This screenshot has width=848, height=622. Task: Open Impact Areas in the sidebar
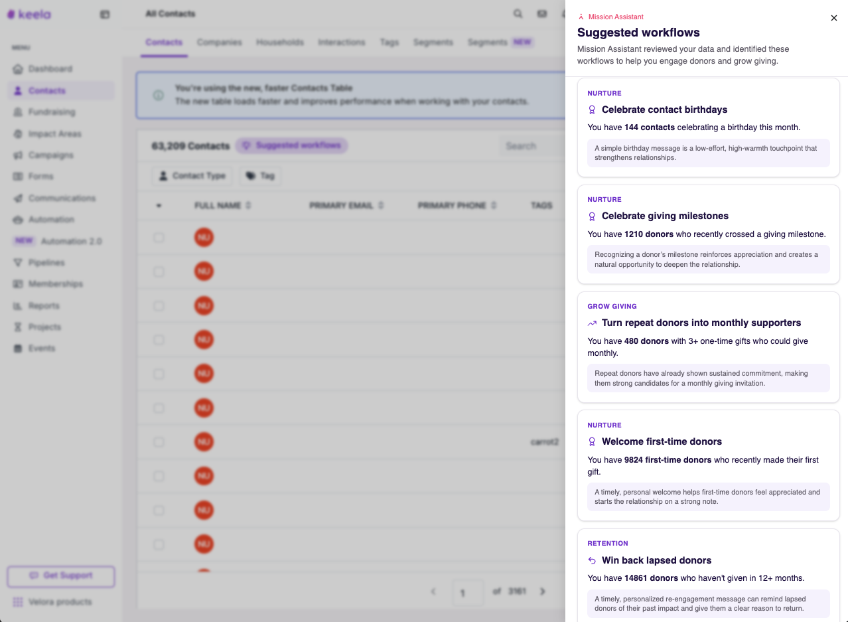coord(61,134)
